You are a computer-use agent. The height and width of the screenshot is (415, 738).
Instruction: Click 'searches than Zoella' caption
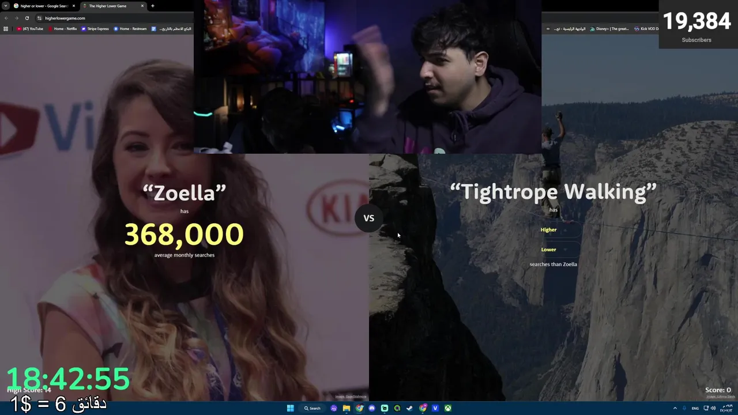click(553, 264)
